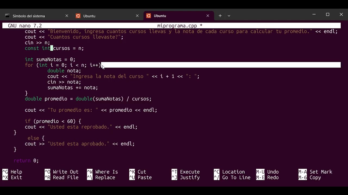Click the Write Out shortcut
Screen dimensions: 348x195
(62, 172)
